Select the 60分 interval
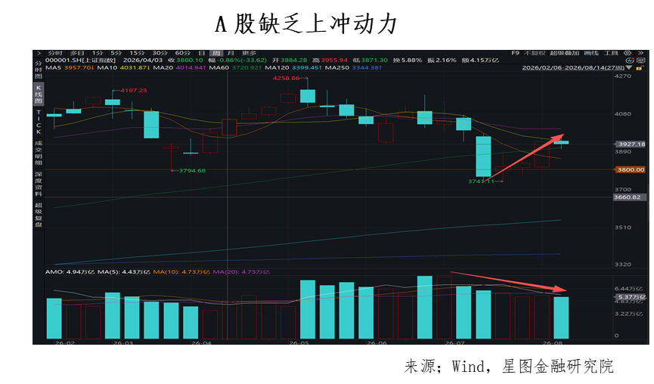 tap(183, 54)
